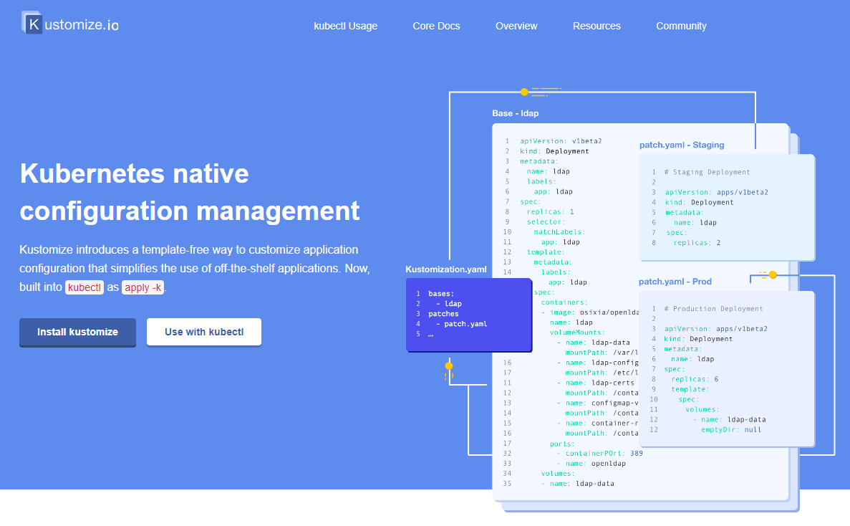Click the Base - ldap title
Screen dimensions: 850x526
pos(515,113)
